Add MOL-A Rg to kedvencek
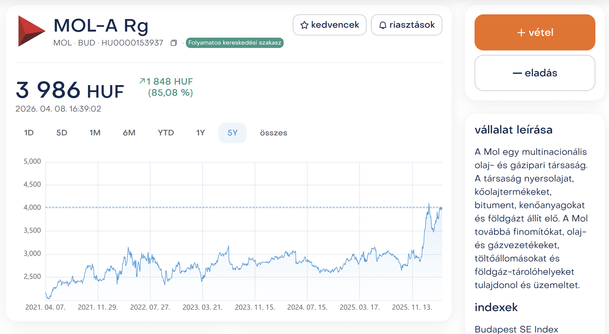This screenshot has width=609, height=334. [x=330, y=25]
